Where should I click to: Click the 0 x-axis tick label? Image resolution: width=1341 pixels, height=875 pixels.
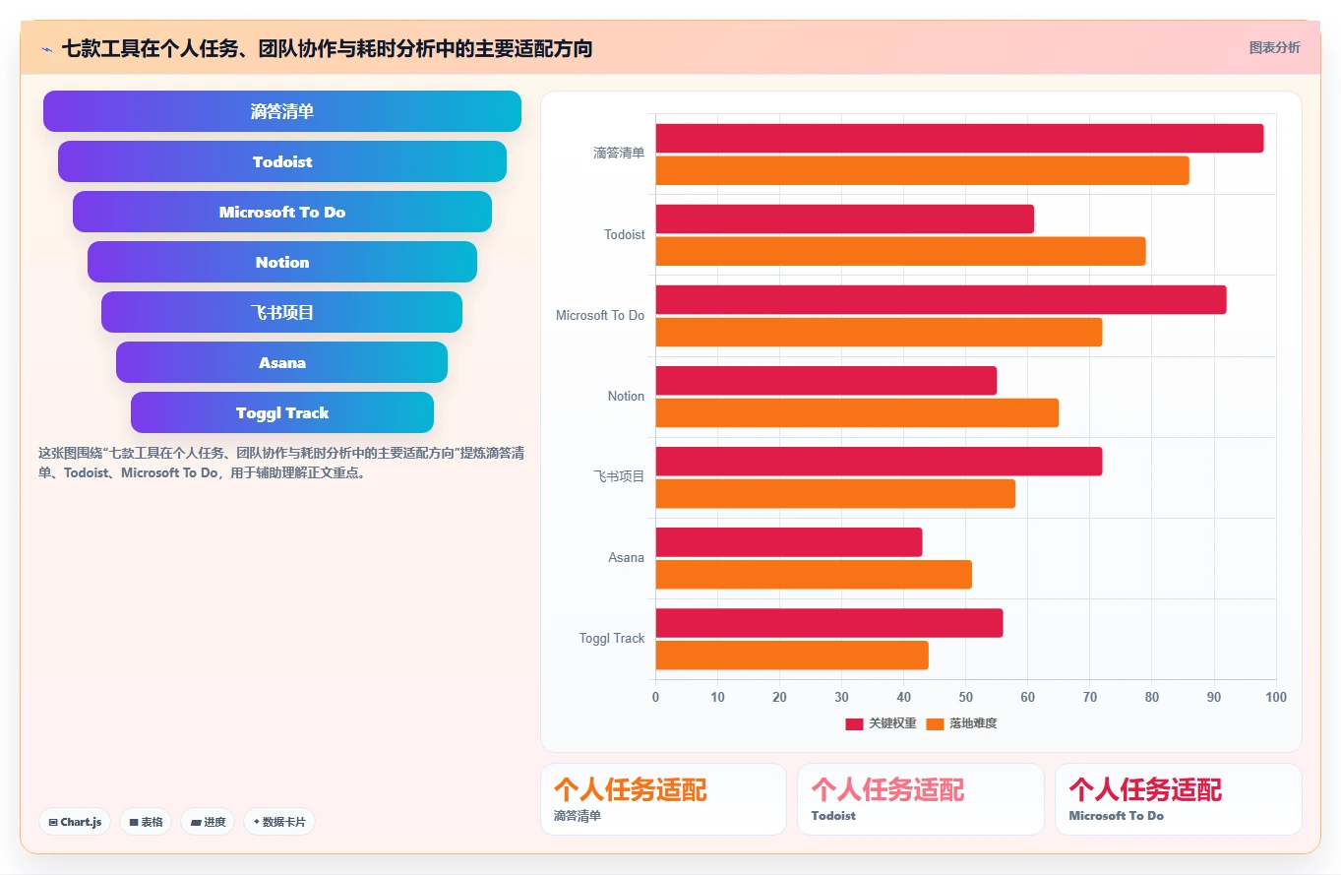tap(656, 697)
